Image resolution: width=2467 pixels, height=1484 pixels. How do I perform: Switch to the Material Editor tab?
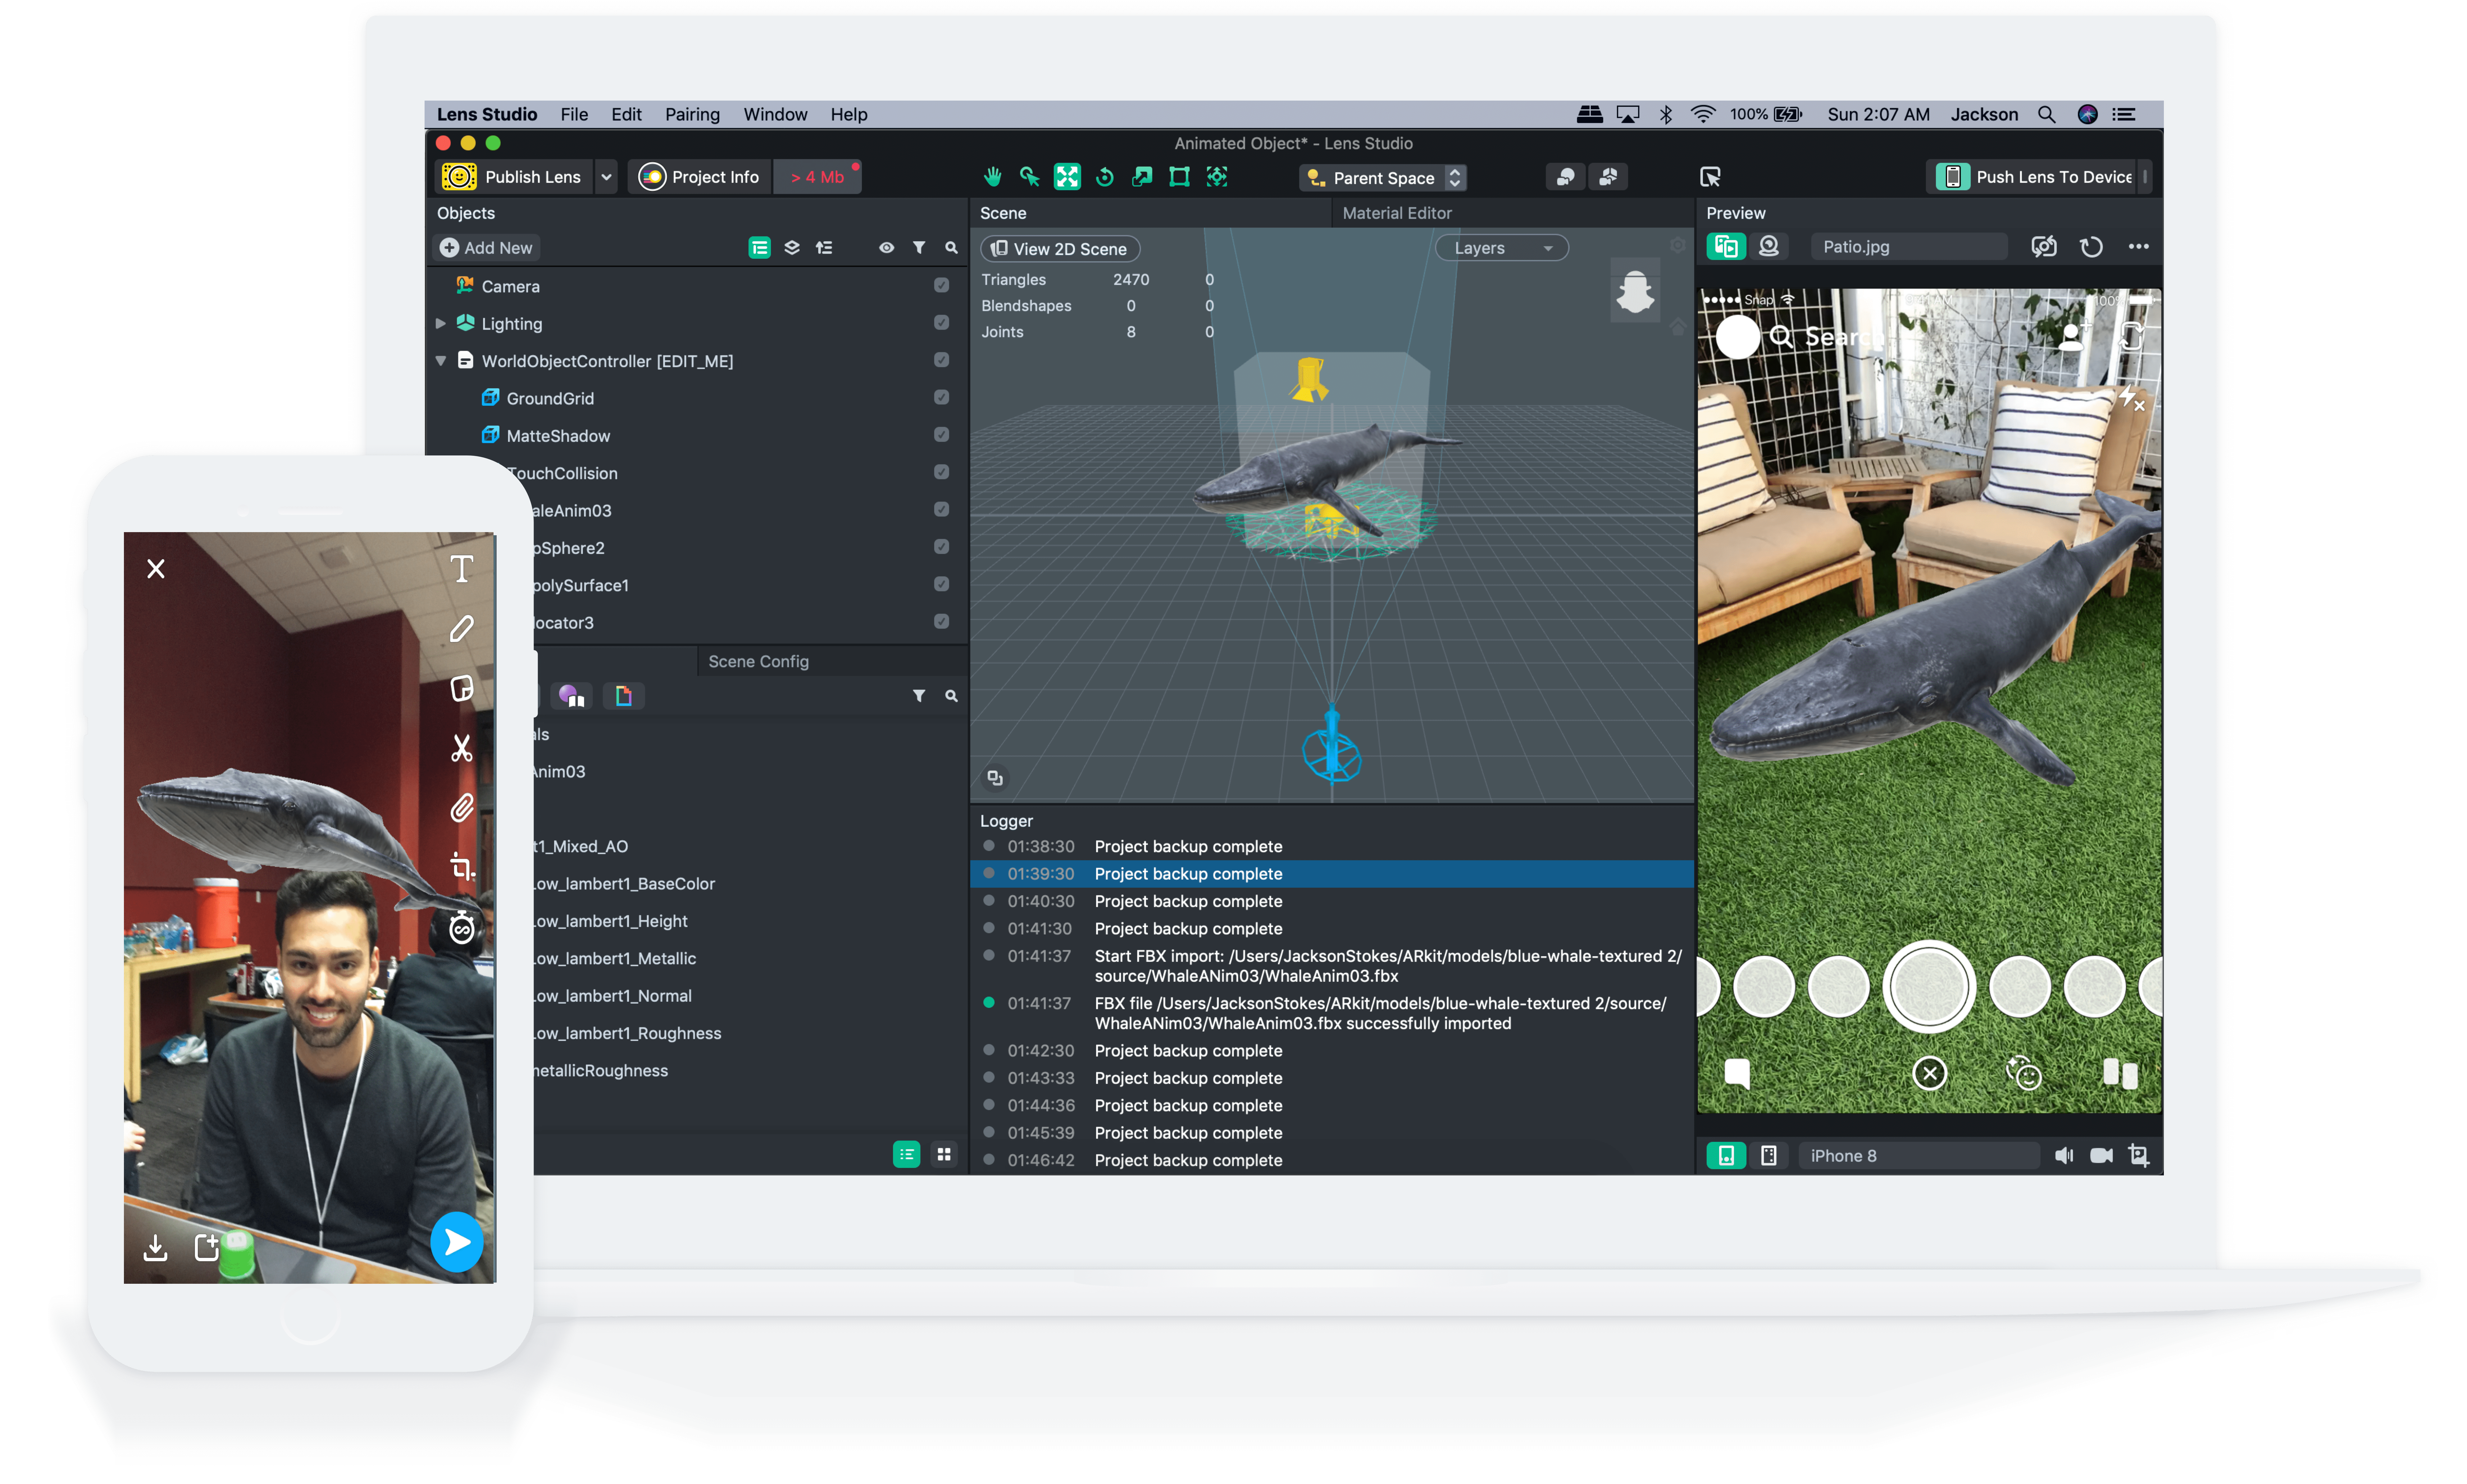point(1397,213)
